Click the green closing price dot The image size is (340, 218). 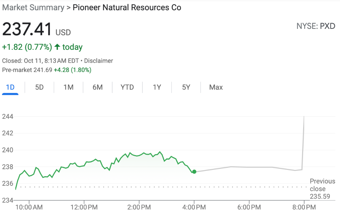tap(194, 172)
